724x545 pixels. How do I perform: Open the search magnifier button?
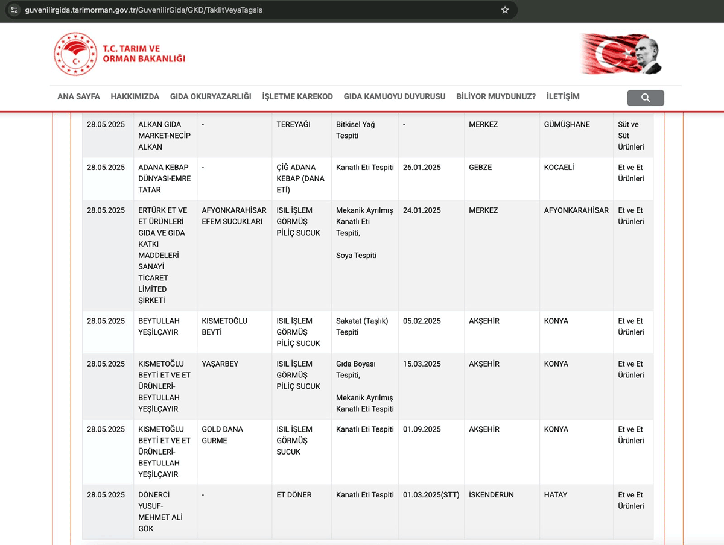(x=646, y=98)
